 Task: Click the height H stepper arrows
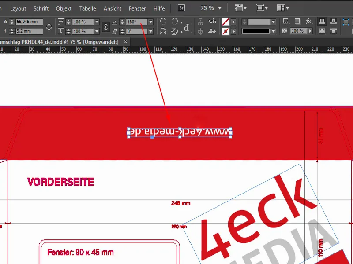pos(12,31)
